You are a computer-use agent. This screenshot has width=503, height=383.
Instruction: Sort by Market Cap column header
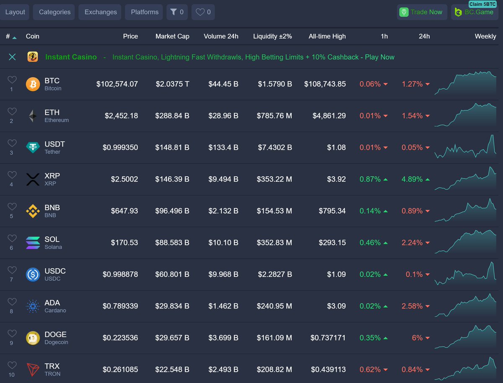point(172,36)
